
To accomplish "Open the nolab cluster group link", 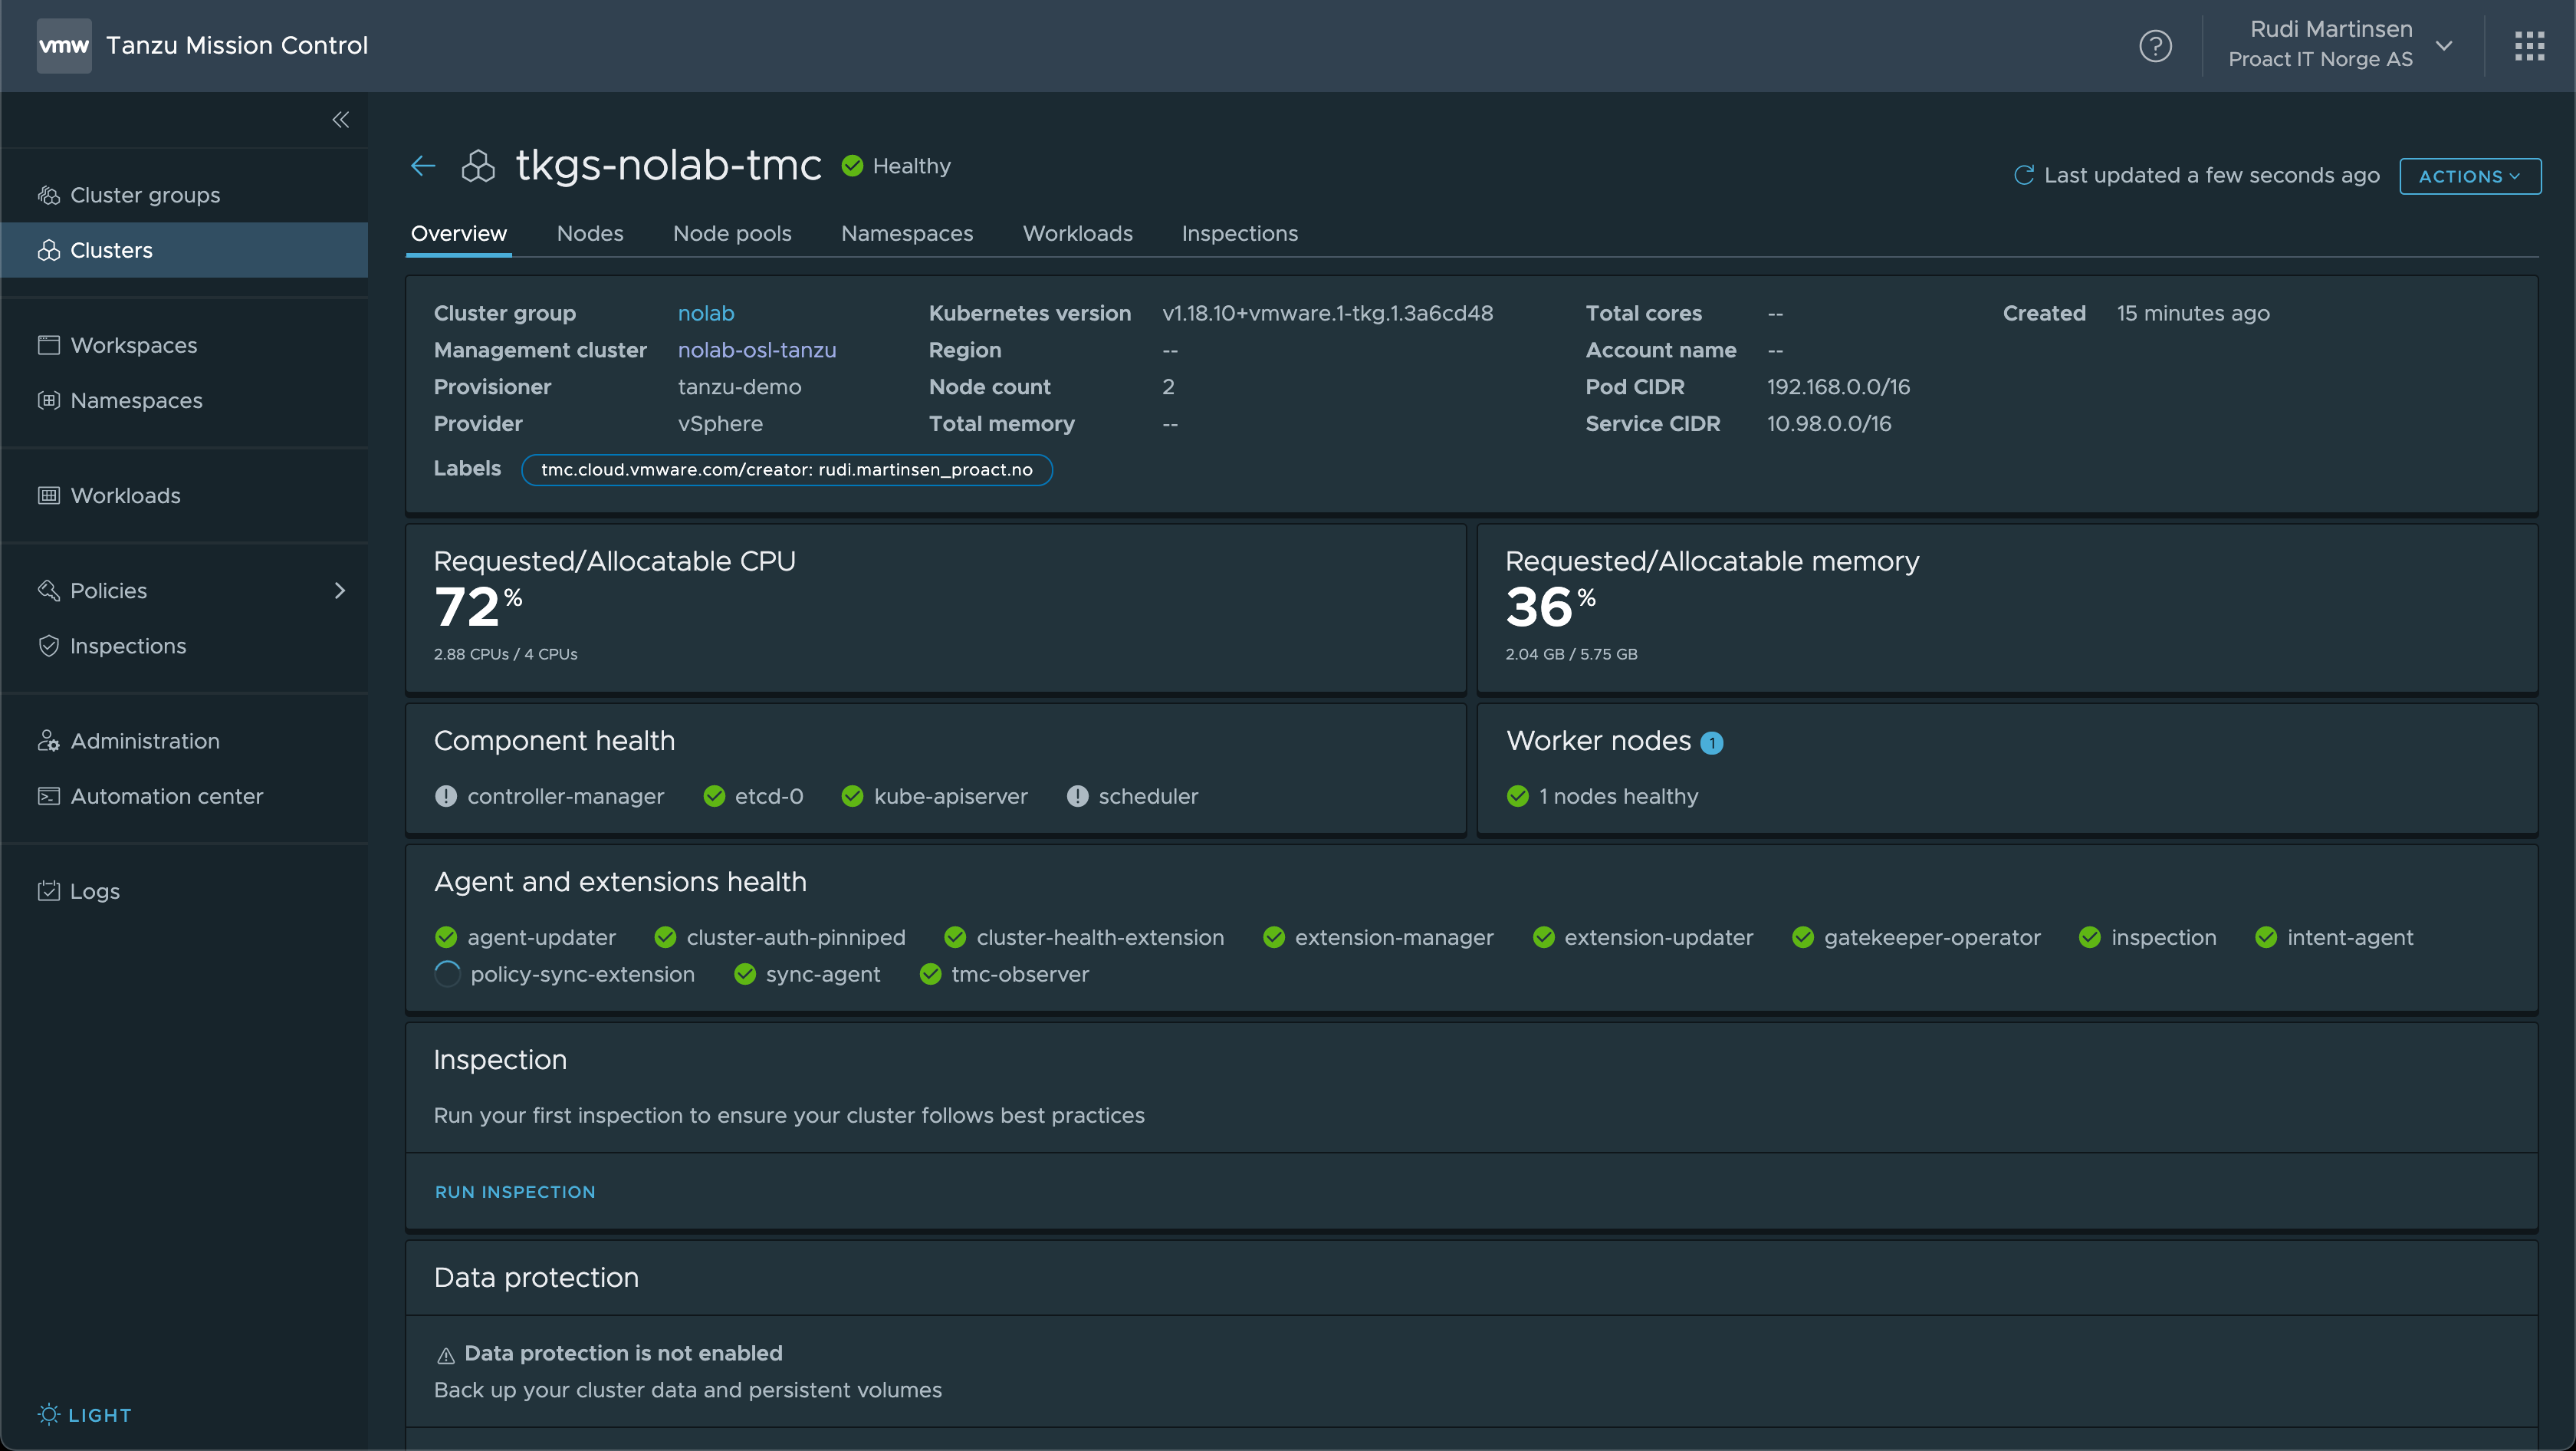I will pos(706,313).
